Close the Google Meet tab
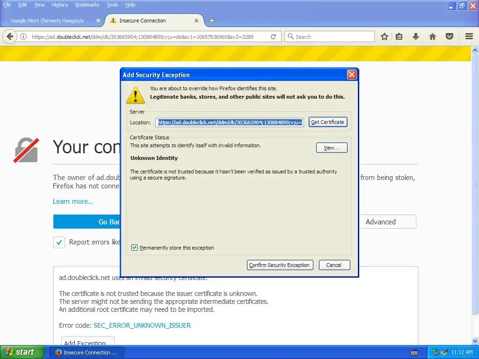Image resolution: width=479 pixels, height=359 pixels. point(98,21)
